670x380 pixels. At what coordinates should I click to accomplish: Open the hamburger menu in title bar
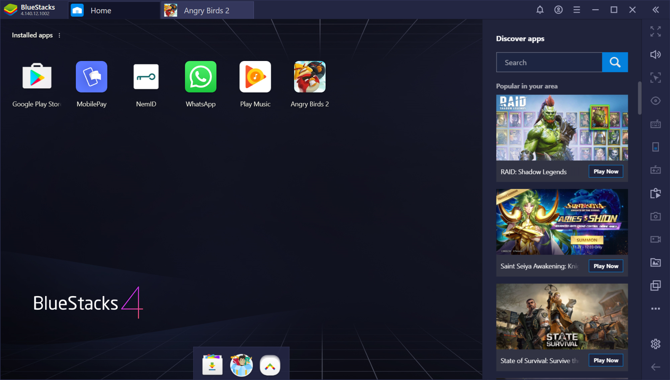pos(576,10)
